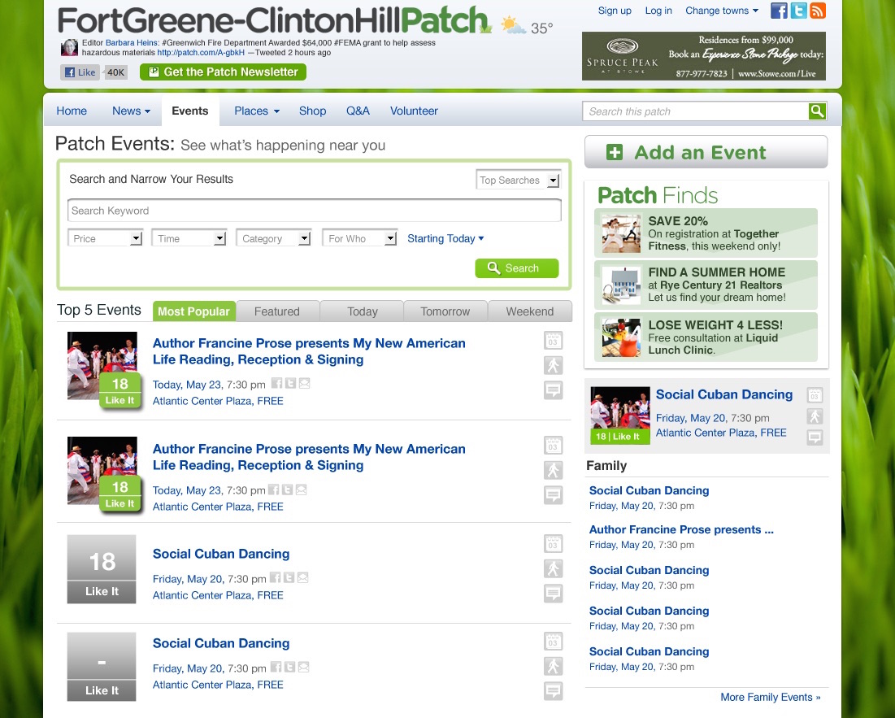The width and height of the screenshot is (895, 718).
Task: Click the gray Like It button showing a dash
Action: tap(102, 667)
